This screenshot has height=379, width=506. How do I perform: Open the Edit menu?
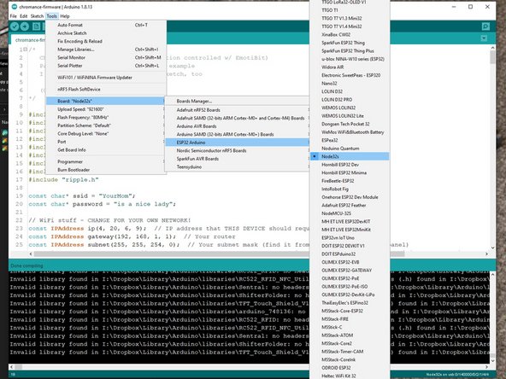click(24, 16)
